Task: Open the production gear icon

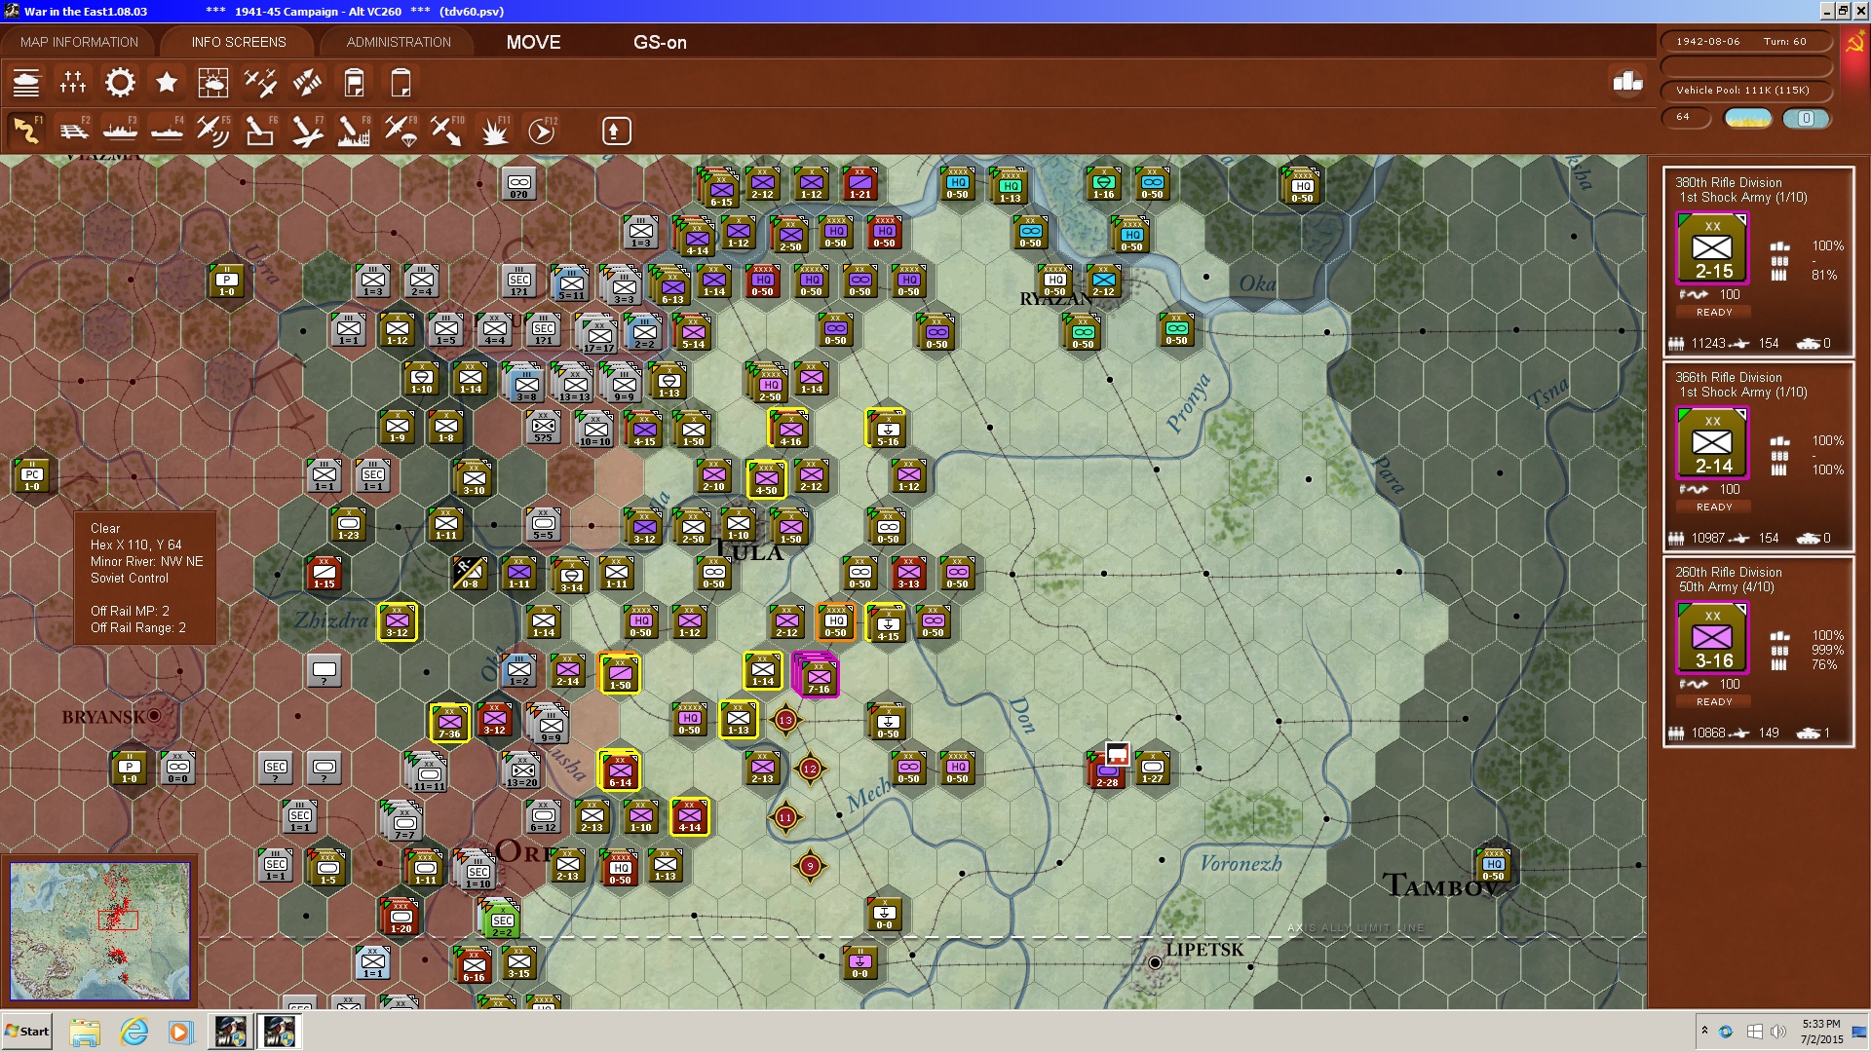Action: point(120,83)
